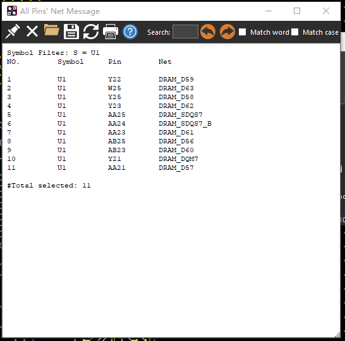
Task: Save the report with floppy disk icon
Action: [x=71, y=32]
